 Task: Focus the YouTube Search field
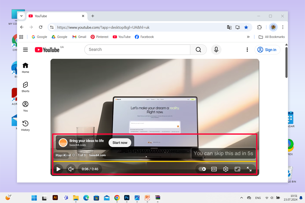(137, 50)
